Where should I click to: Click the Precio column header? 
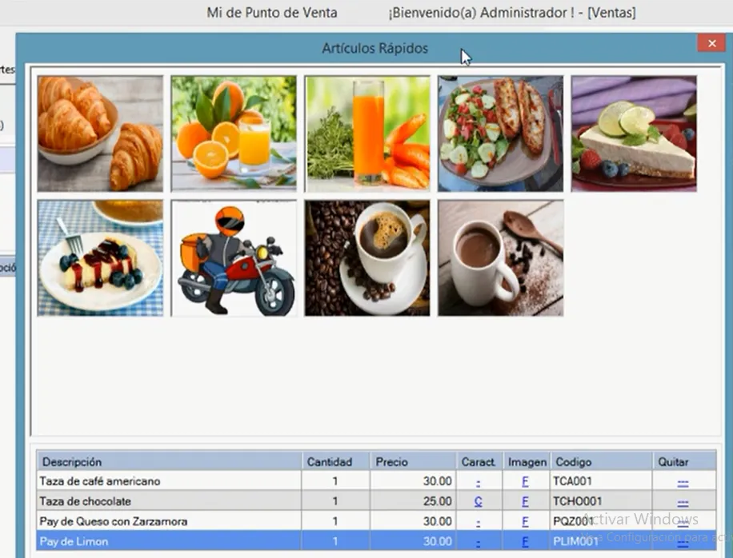[392, 462]
